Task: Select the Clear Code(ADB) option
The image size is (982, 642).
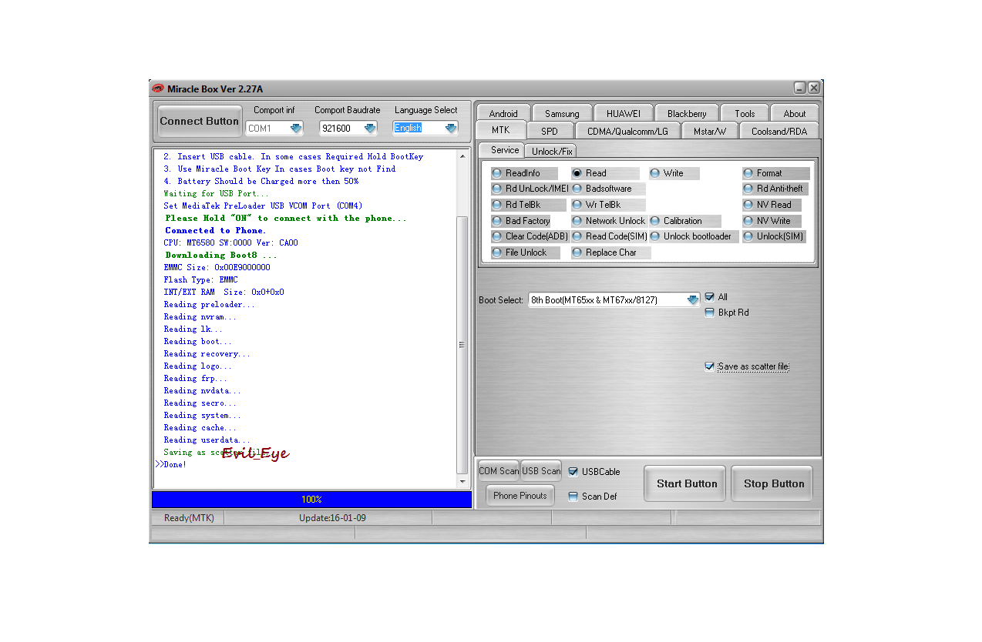Action: (530, 236)
